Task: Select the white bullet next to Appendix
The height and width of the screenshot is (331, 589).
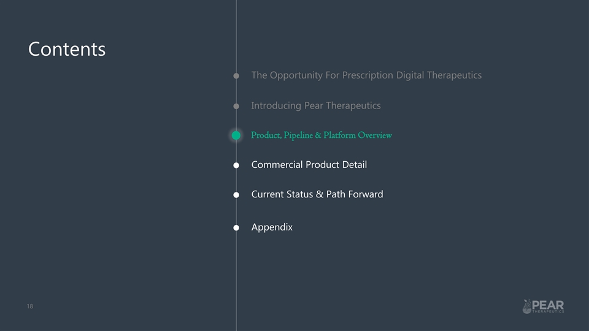Action: coord(236,228)
